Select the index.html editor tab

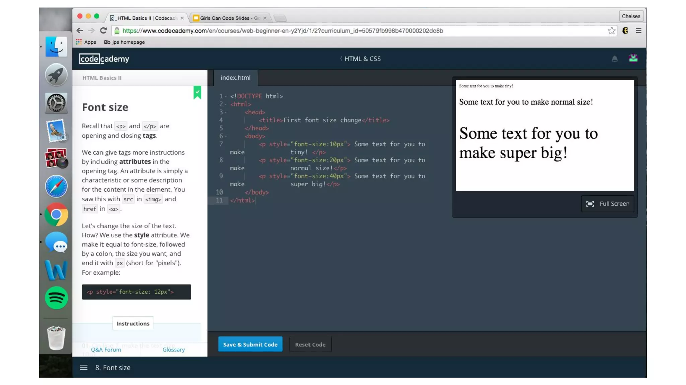pyautogui.click(x=235, y=78)
